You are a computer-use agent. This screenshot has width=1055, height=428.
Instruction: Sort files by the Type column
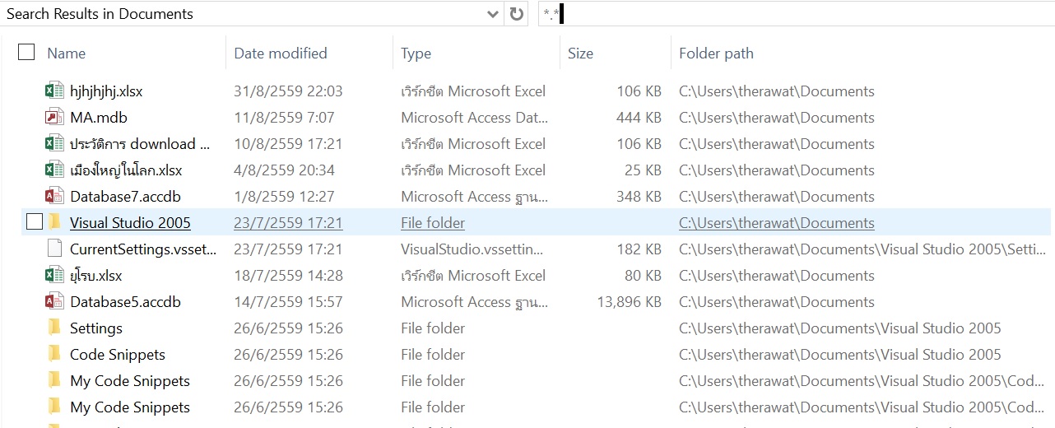[x=416, y=53]
